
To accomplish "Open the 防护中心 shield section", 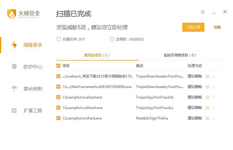I will 32,67.
